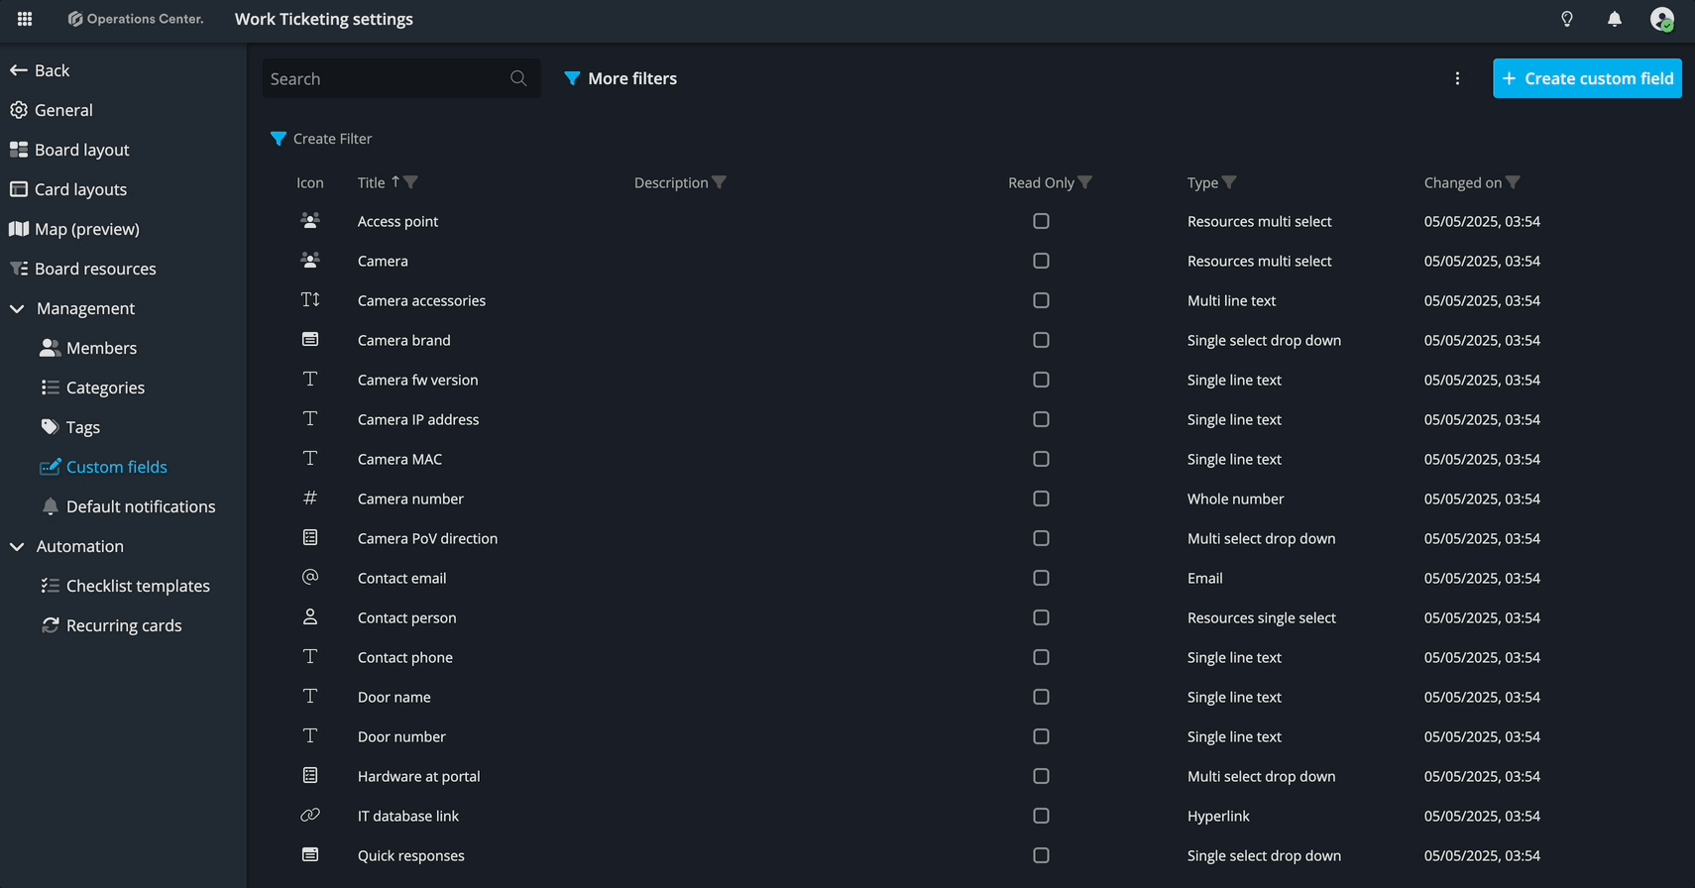Collapse the Management section chevron
This screenshot has height=888, width=1695.
tap(17, 308)
